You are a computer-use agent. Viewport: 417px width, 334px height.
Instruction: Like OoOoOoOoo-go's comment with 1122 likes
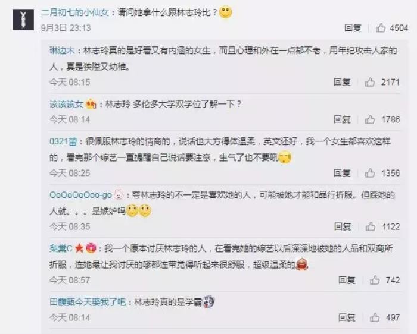pyautogui.click(x=370, y=226)
